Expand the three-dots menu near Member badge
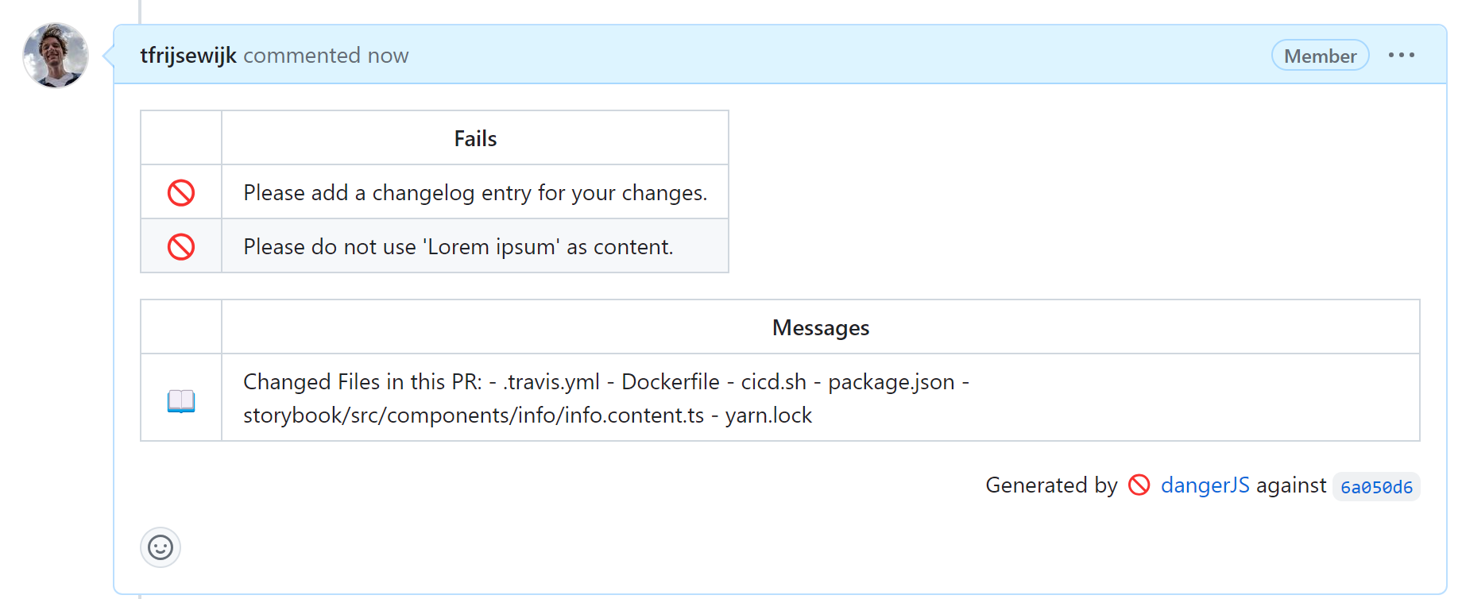 (1402, 55)
